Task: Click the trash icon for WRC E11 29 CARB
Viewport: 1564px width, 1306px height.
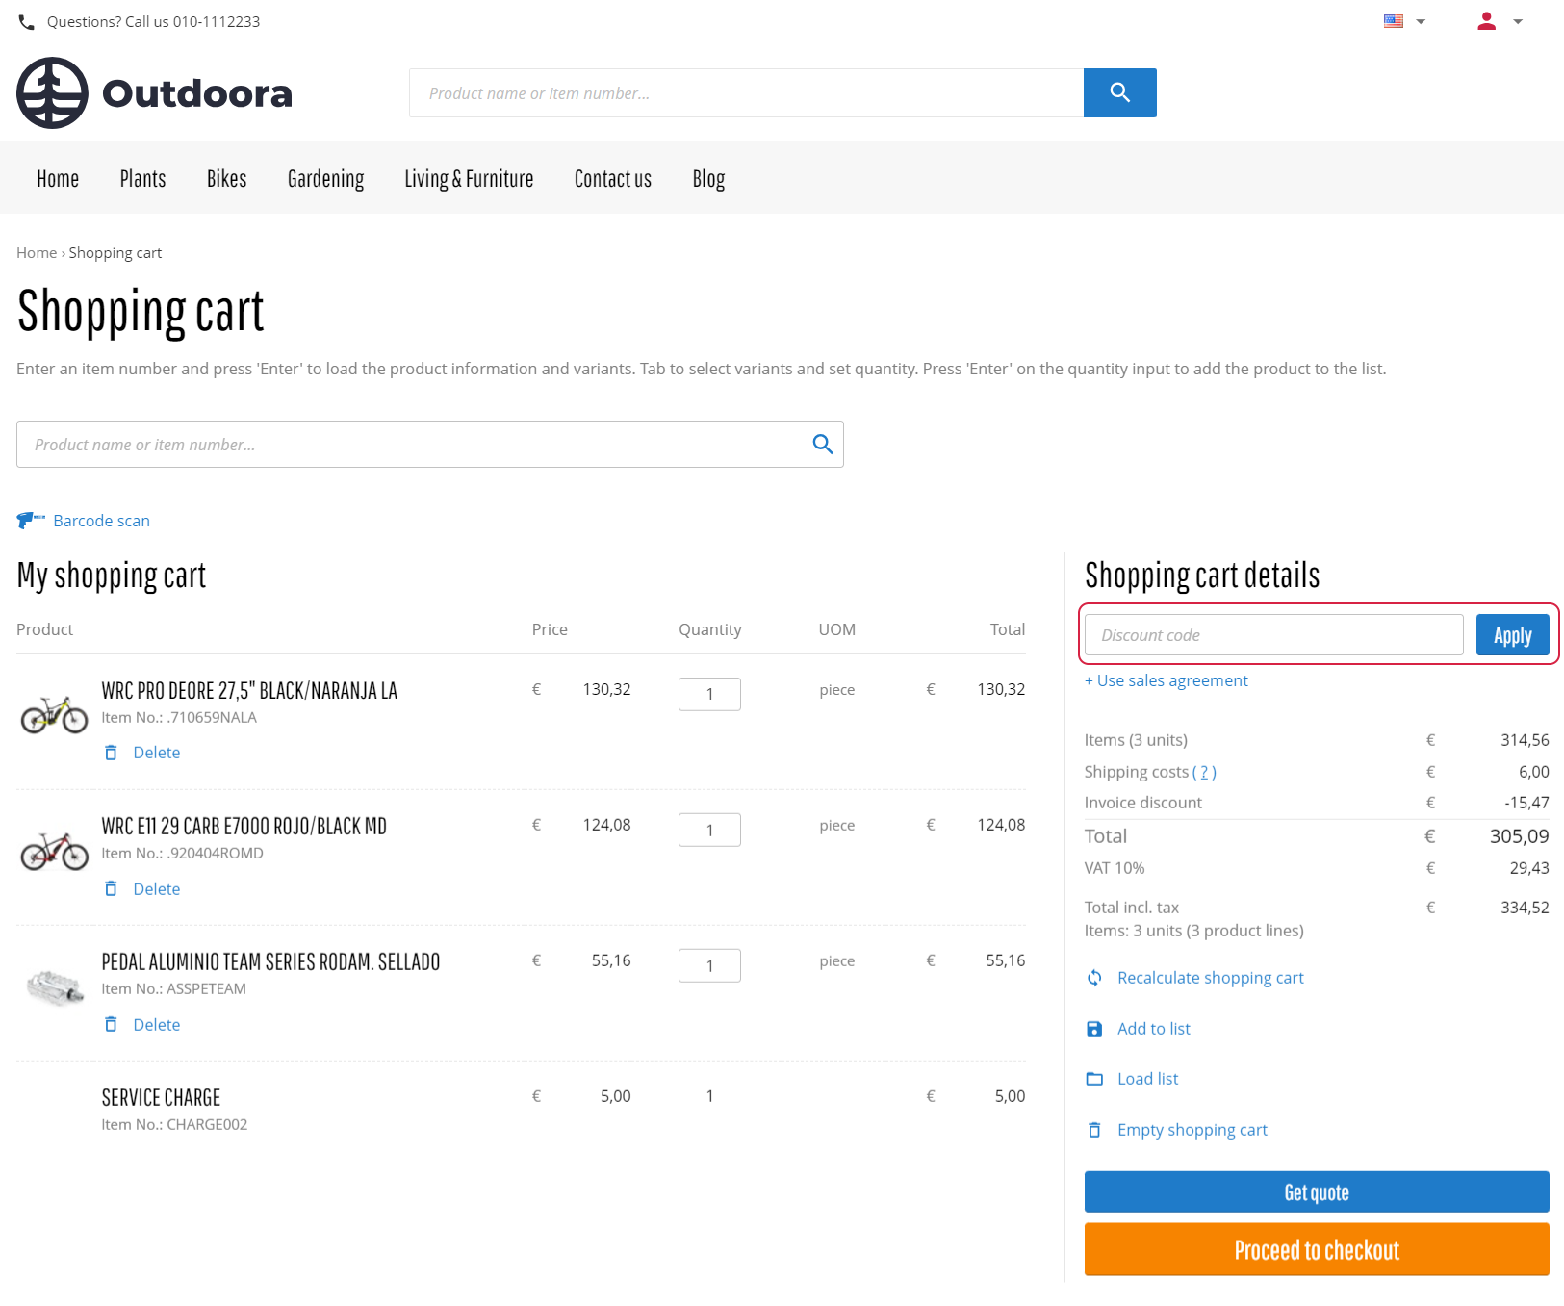Action: [x=111, y=888]
